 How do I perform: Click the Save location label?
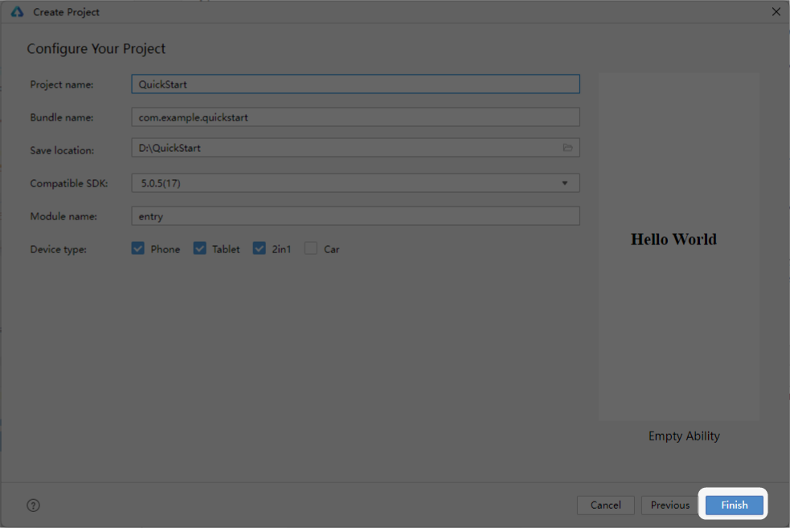[x=62, y=150]
